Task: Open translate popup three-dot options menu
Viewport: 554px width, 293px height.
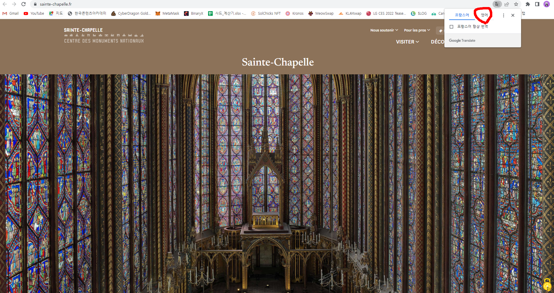Action: point(503,15)
